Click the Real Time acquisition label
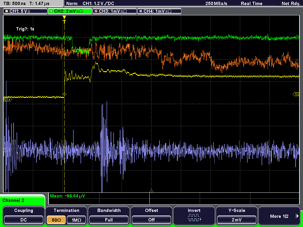This screenshot has height=227, width=303. tap(252, 4)
